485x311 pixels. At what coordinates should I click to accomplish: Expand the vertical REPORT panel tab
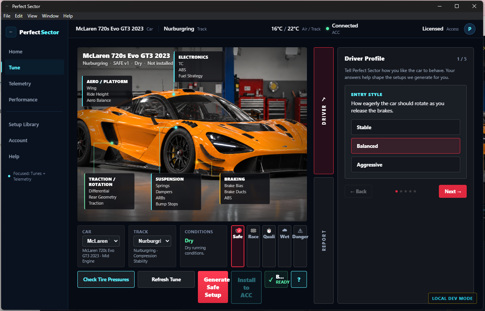[324, 240]
